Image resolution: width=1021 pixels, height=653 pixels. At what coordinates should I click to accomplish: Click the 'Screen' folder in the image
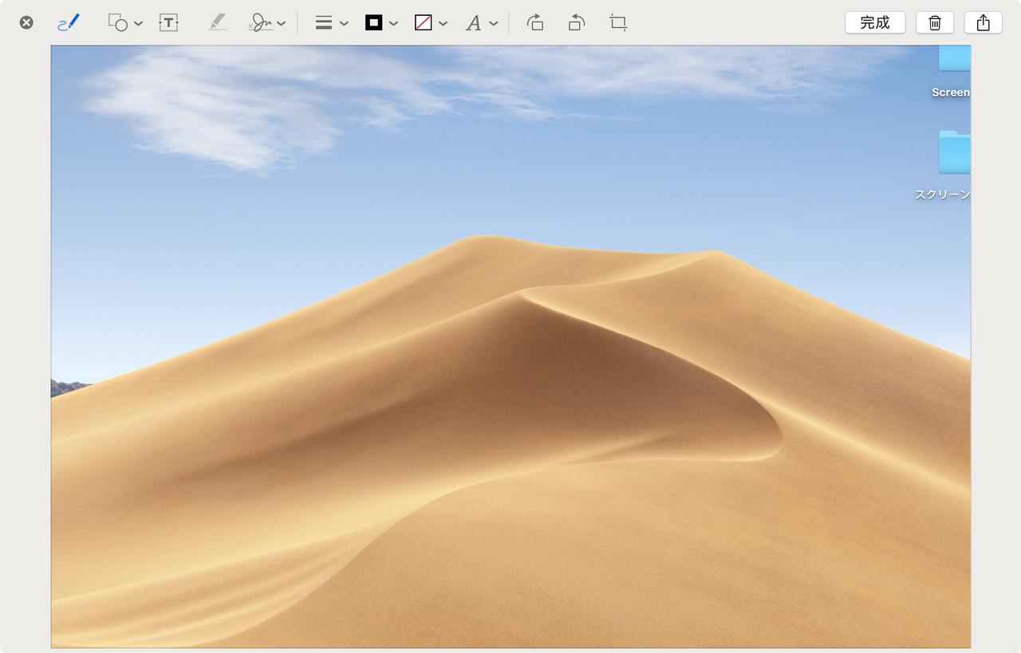(954, 61)
